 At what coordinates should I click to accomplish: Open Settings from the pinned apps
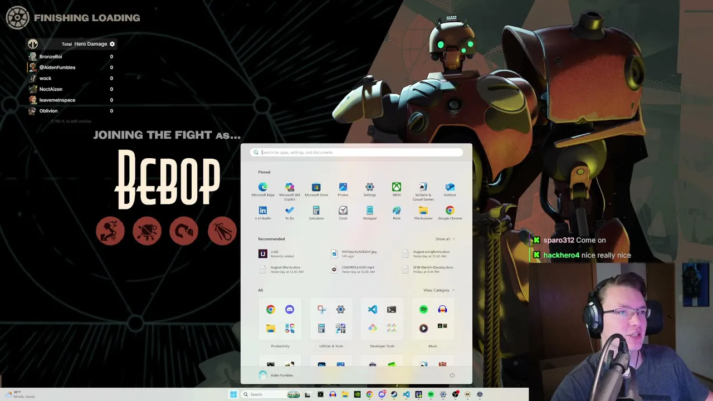[x=370, y=189]
